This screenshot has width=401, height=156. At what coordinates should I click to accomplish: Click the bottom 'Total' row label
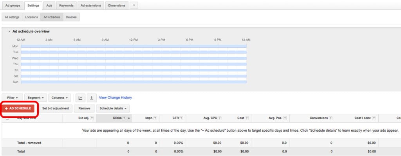click(21, 151)
